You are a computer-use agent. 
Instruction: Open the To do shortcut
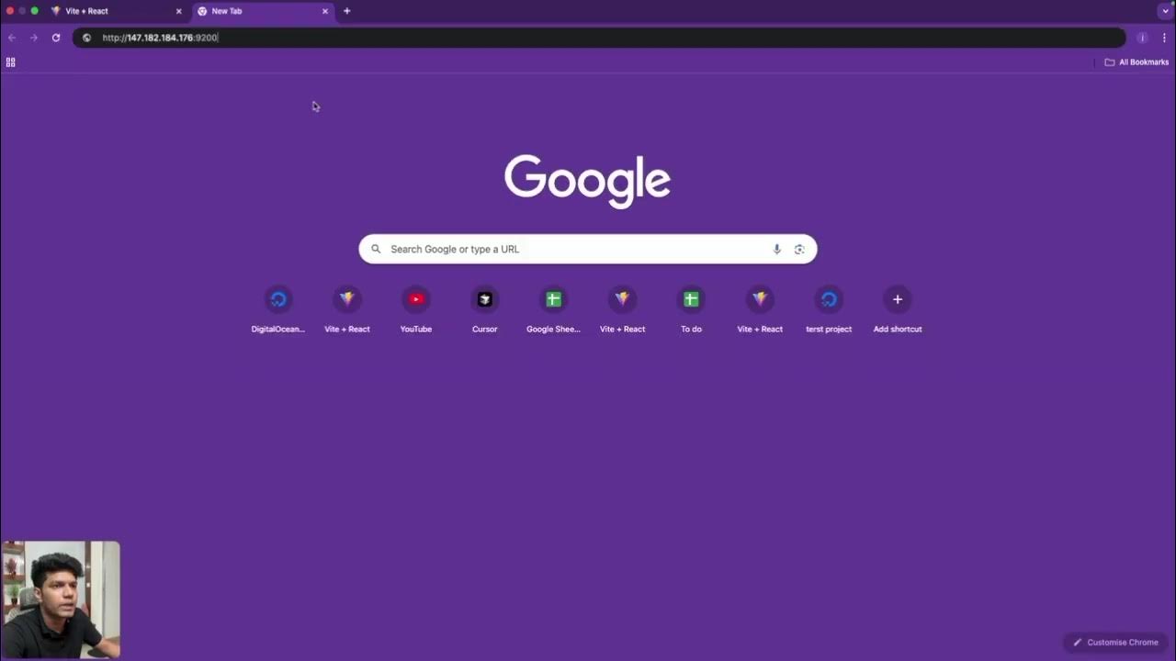(691, 309)
